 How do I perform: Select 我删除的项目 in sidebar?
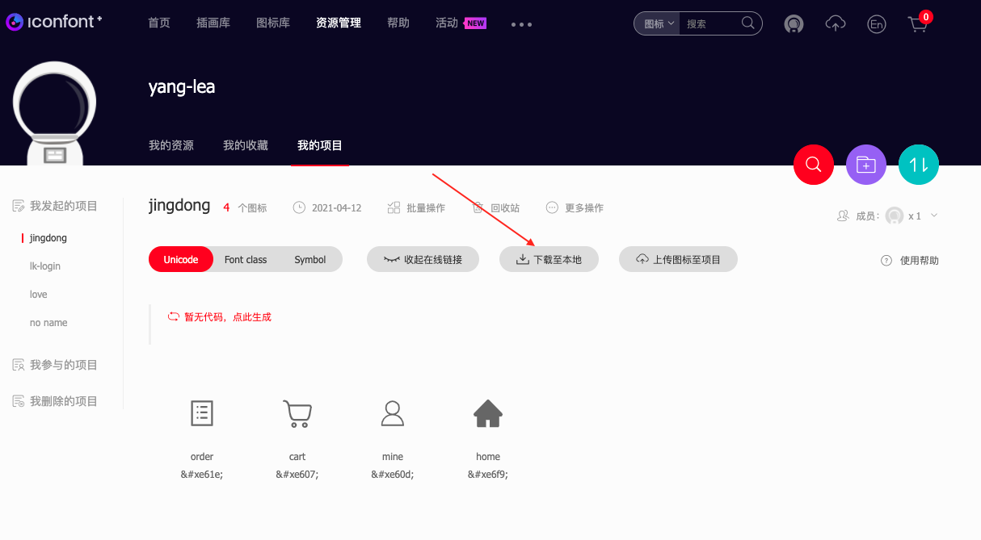pos(55,401)
